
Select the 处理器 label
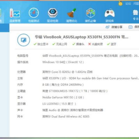(22, 72)
